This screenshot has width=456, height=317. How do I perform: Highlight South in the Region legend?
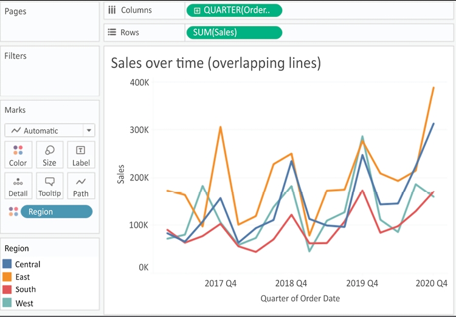pyautogui.click(x=25, y=290)
